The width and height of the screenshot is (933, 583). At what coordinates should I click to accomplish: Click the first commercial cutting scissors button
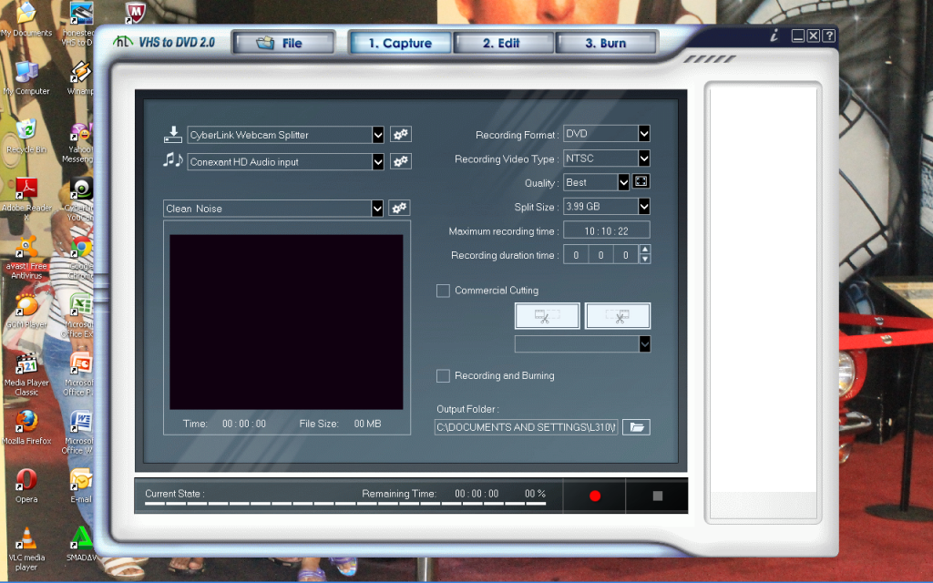(x=547, y=316)
